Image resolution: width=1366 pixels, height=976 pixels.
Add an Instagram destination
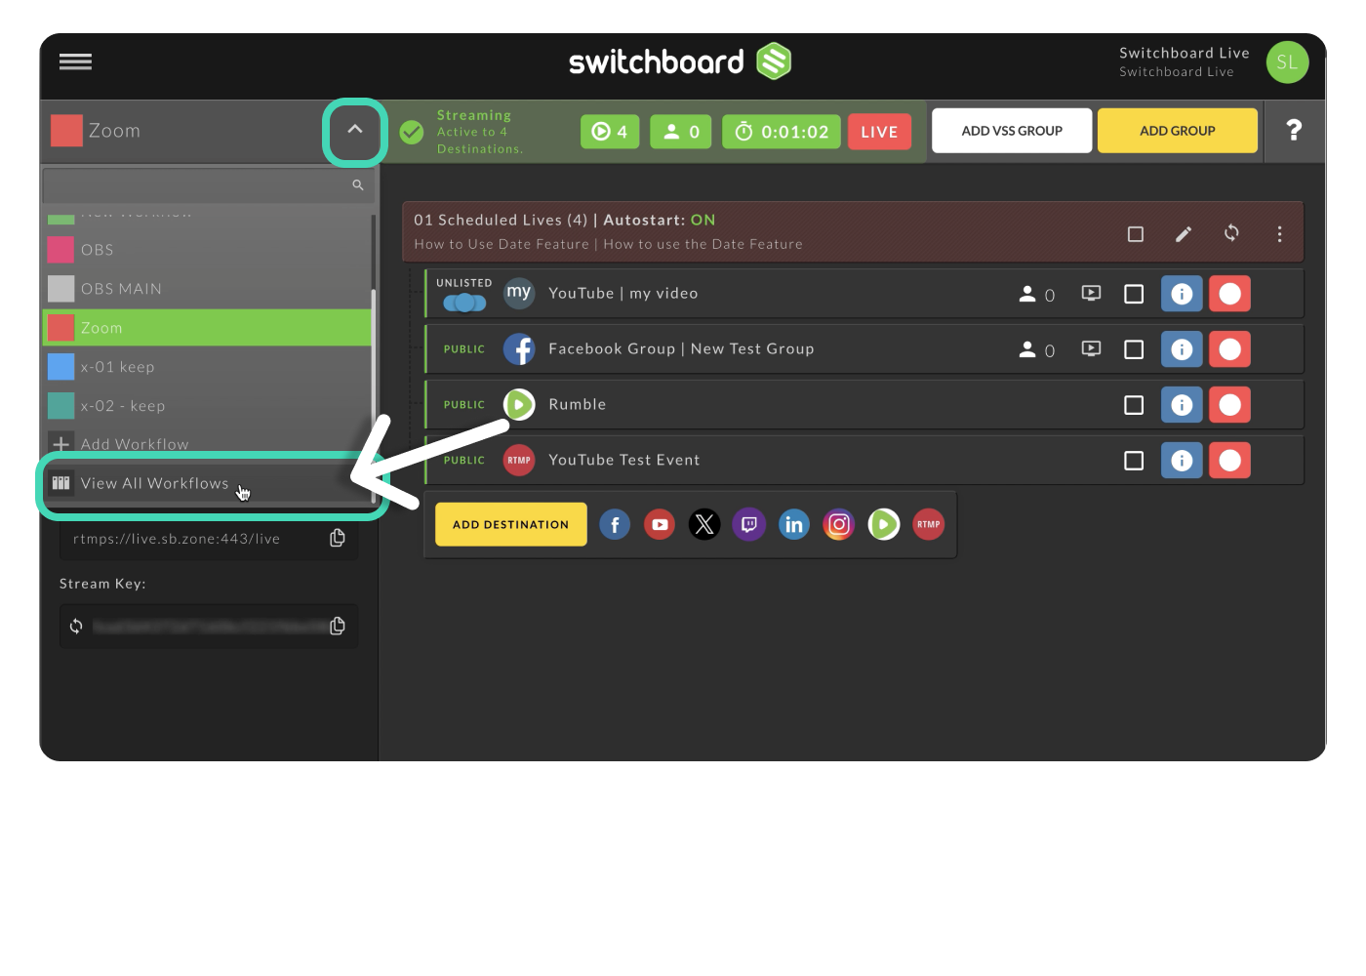click(x=839, y=525)
